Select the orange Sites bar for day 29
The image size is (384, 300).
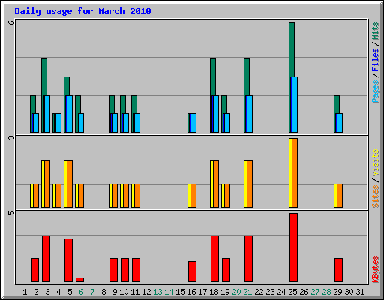point(340,196)
